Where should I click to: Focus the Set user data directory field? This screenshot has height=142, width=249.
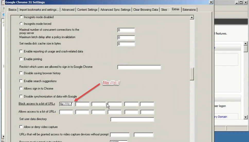click(x=132, y=119)
